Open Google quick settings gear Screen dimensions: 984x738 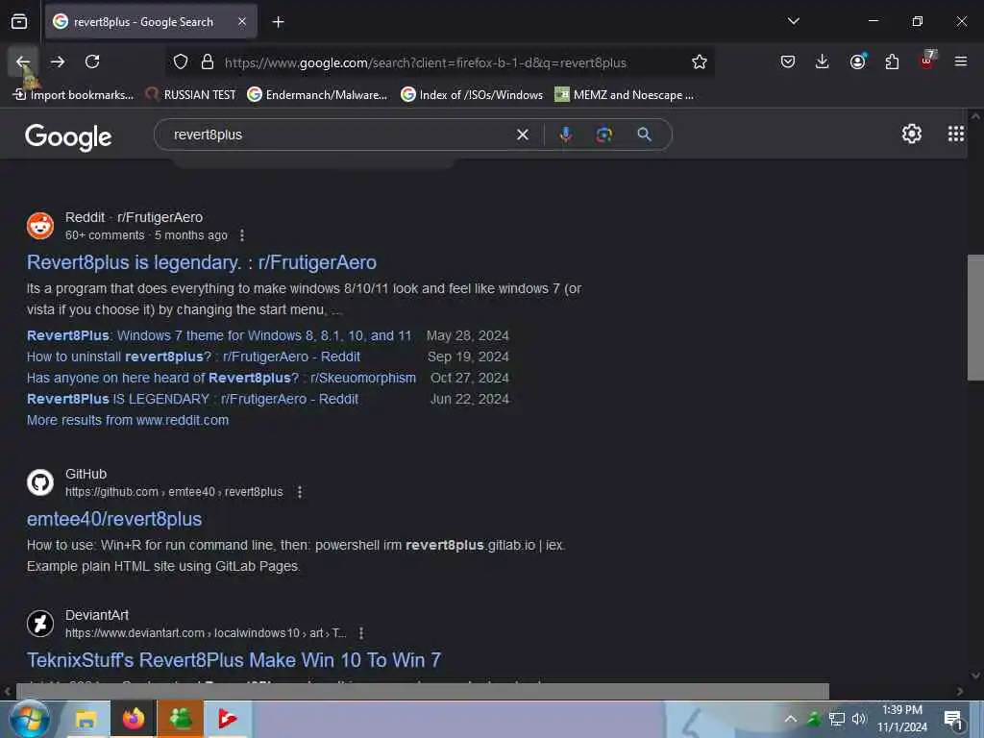911,134
